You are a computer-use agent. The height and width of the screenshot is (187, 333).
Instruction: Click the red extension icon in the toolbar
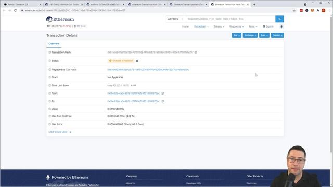tap(301, 10)
